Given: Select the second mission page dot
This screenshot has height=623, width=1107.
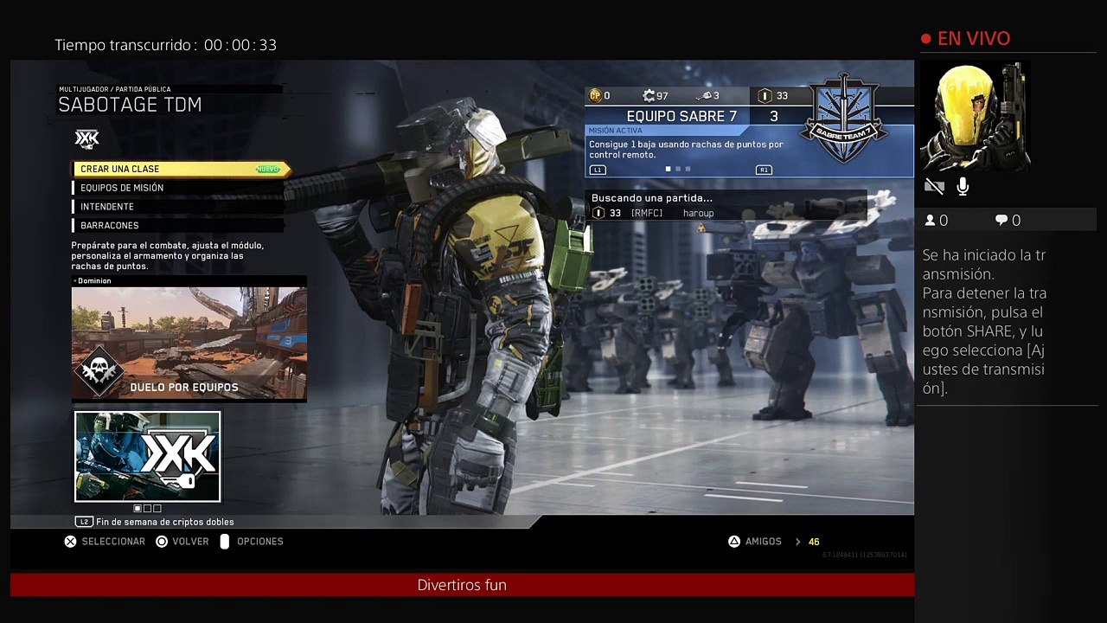Looking at the screenshot, I should 678,169.
